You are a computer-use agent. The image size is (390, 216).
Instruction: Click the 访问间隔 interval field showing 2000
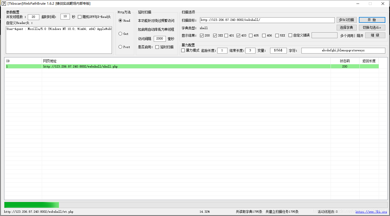pos(160,39)
